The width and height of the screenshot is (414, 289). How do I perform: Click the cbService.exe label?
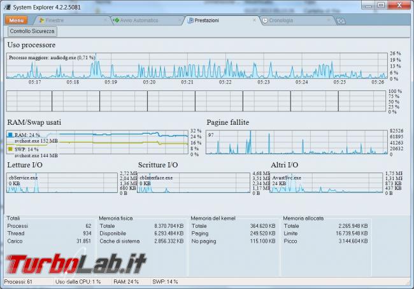tap(23, 178)
